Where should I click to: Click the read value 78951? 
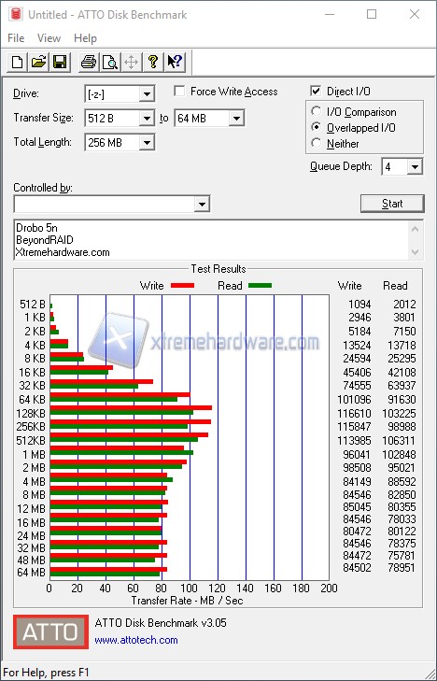[x=402, y=568]
